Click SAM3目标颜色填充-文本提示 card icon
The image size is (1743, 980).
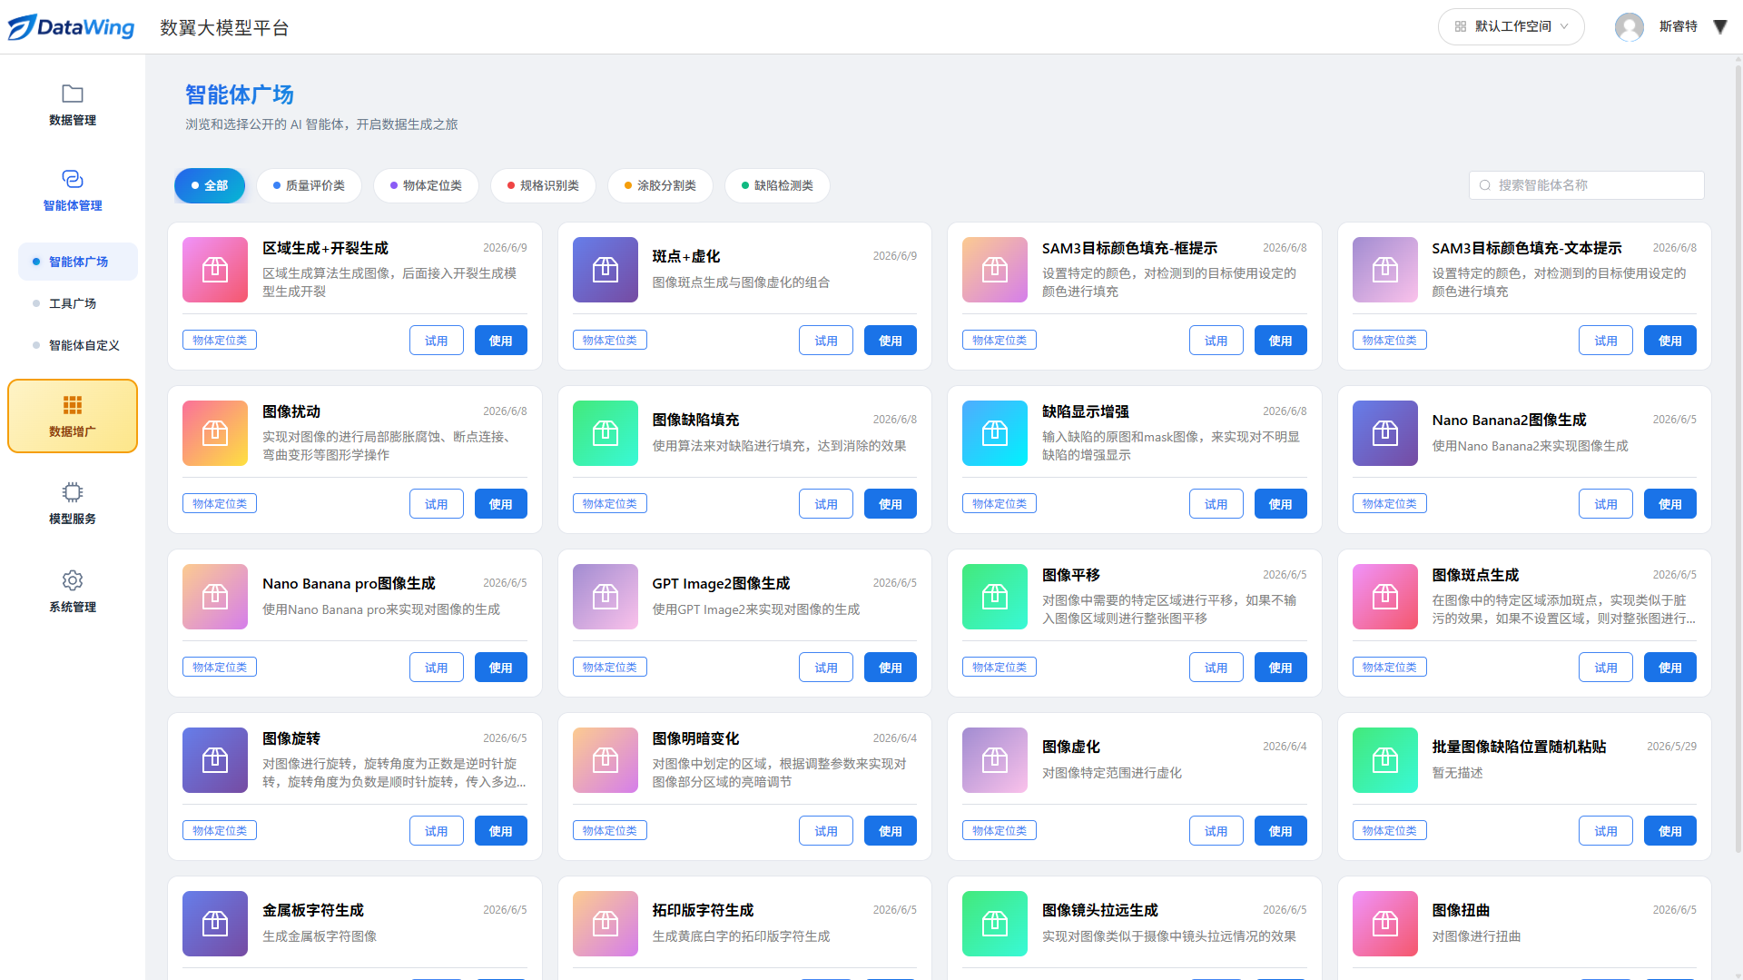click(x=1385, y=270)
